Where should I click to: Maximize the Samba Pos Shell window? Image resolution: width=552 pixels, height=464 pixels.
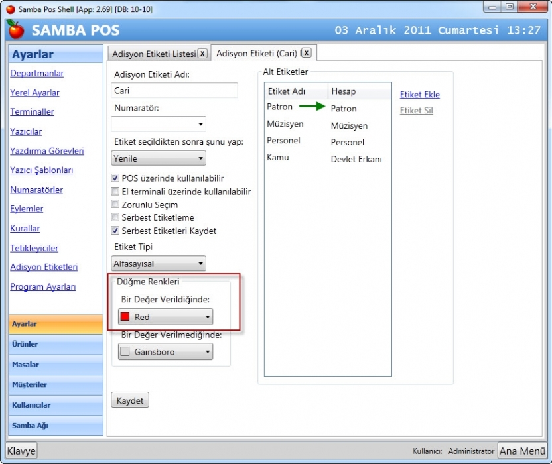pos(510,7)
